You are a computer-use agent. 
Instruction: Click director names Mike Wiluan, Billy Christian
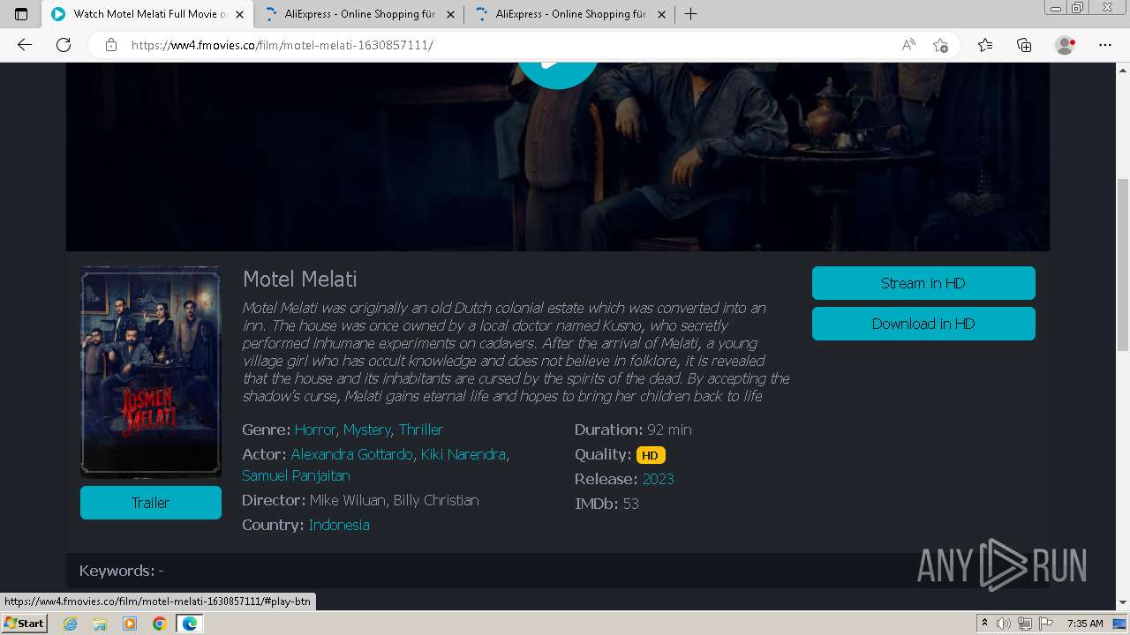(394, 500)
